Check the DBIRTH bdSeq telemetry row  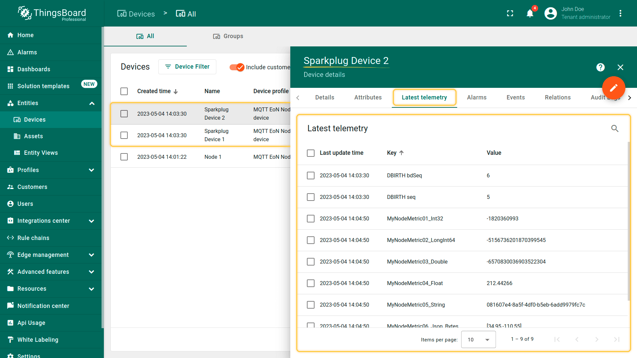pyautogui.click(x=311, y=176)
